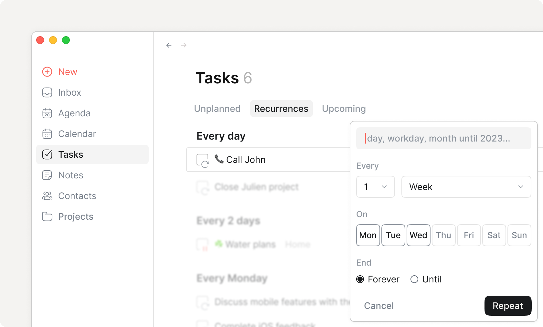Open the repeat interval number dropdown
This screenshot has height=327, width=543.
(375, 187)
